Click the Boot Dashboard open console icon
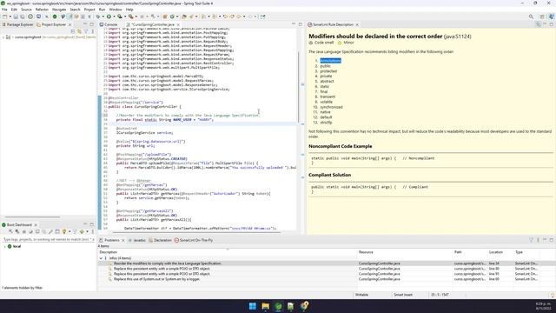Screen dimensions: 556x313 [37, 232]
